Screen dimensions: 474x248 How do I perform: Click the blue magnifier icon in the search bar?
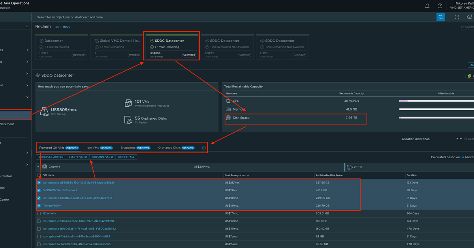[x=441, y=17]
